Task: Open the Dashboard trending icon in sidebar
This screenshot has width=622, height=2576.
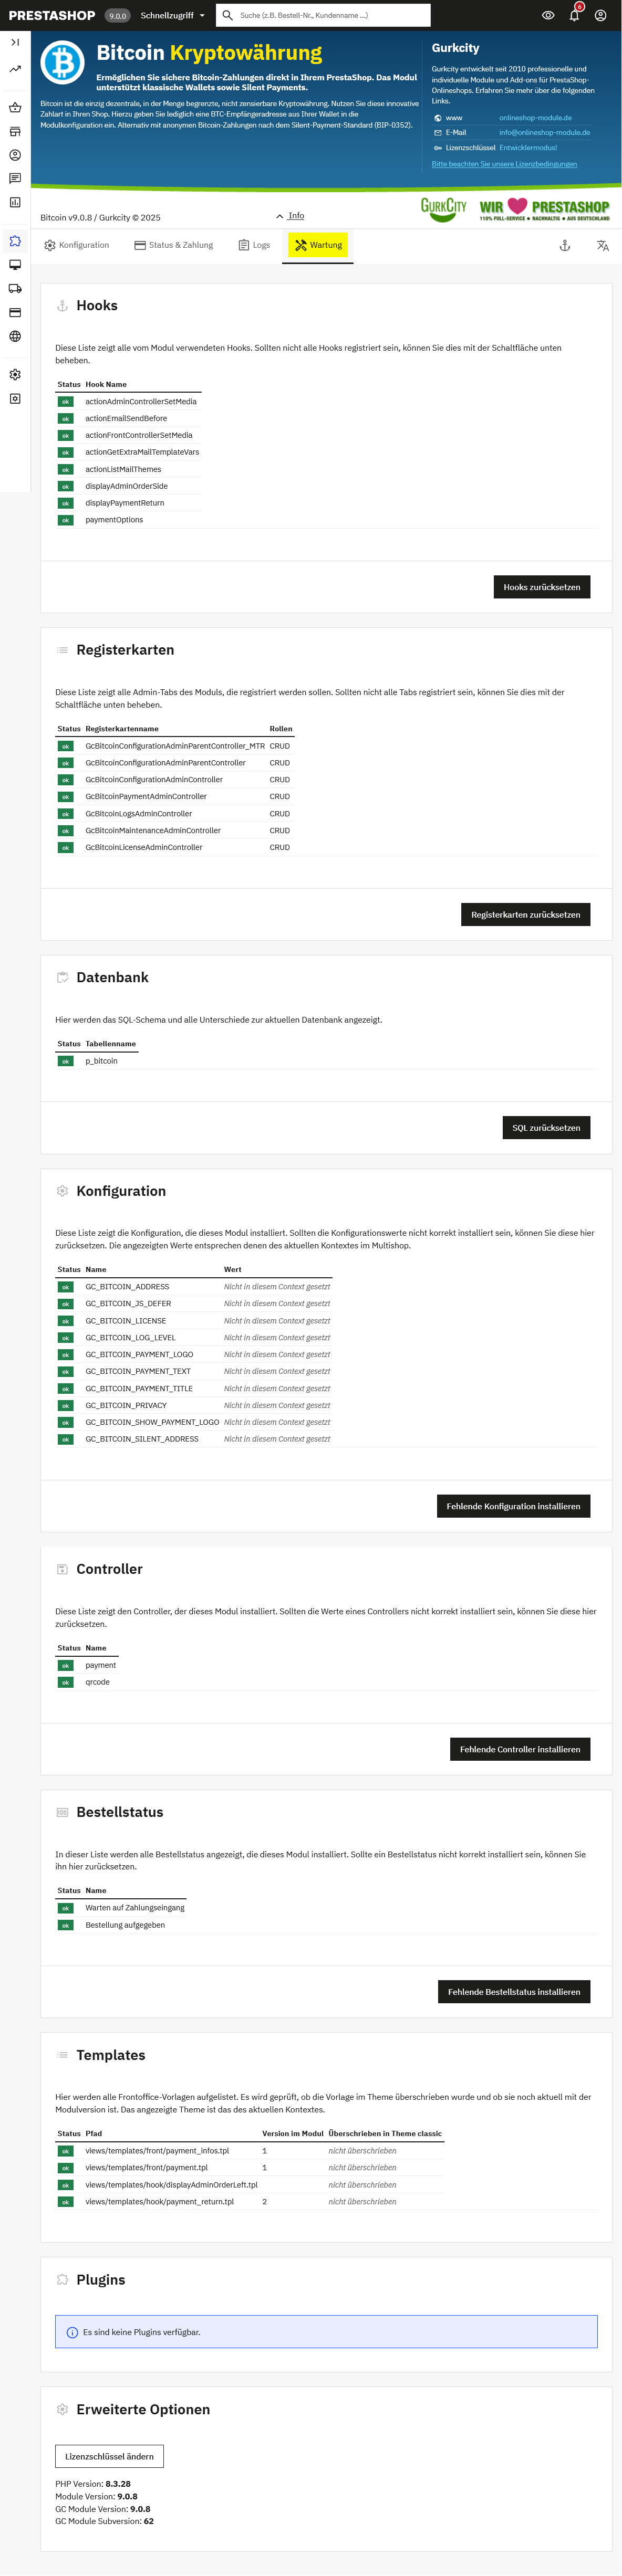Action: (15, 69)
